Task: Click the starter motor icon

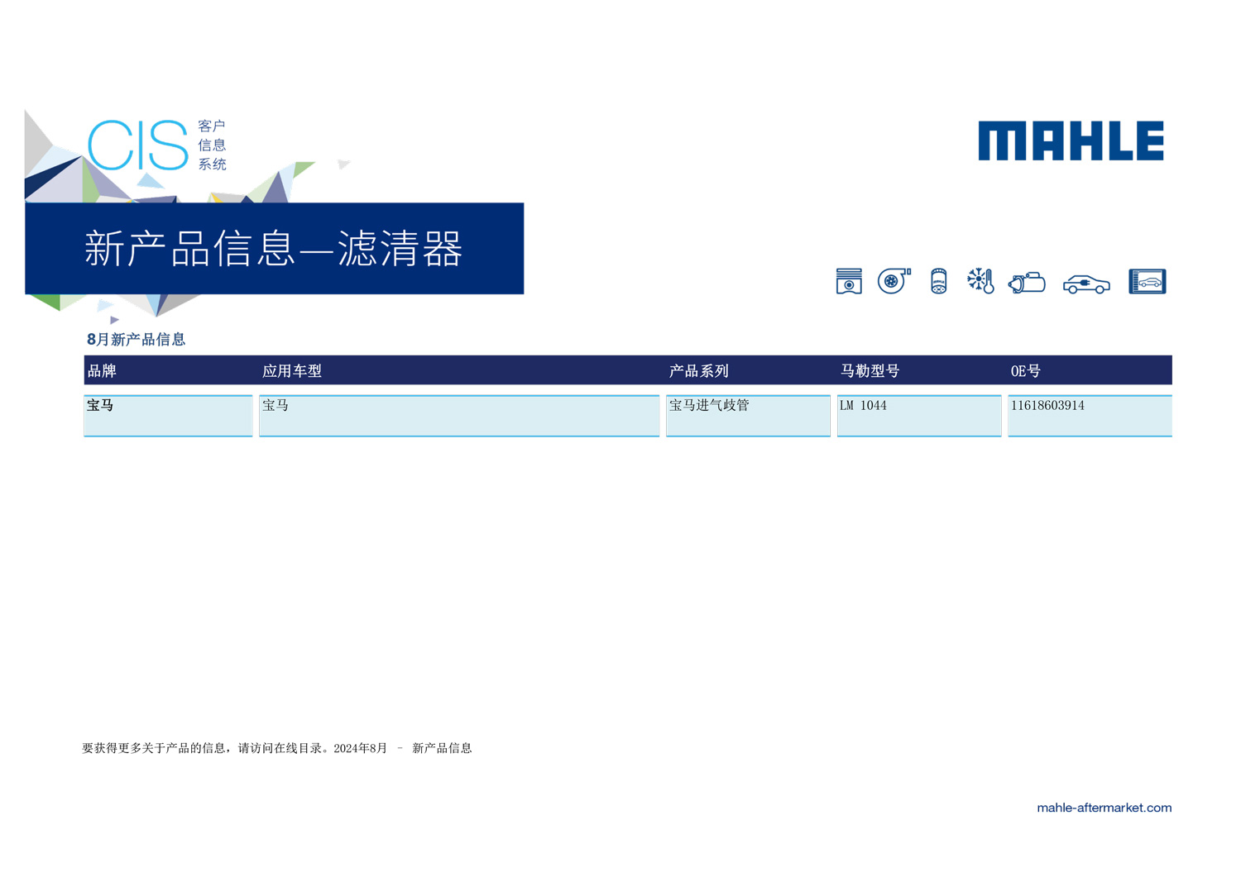Action: 1027,283
